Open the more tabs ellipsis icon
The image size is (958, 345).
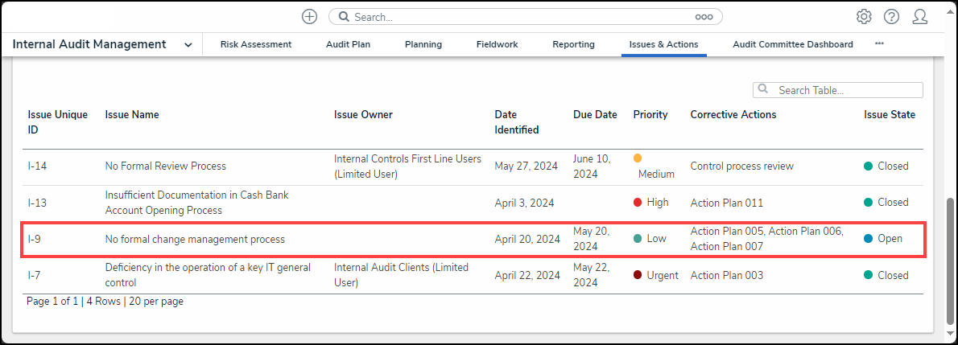click(879, 43)
